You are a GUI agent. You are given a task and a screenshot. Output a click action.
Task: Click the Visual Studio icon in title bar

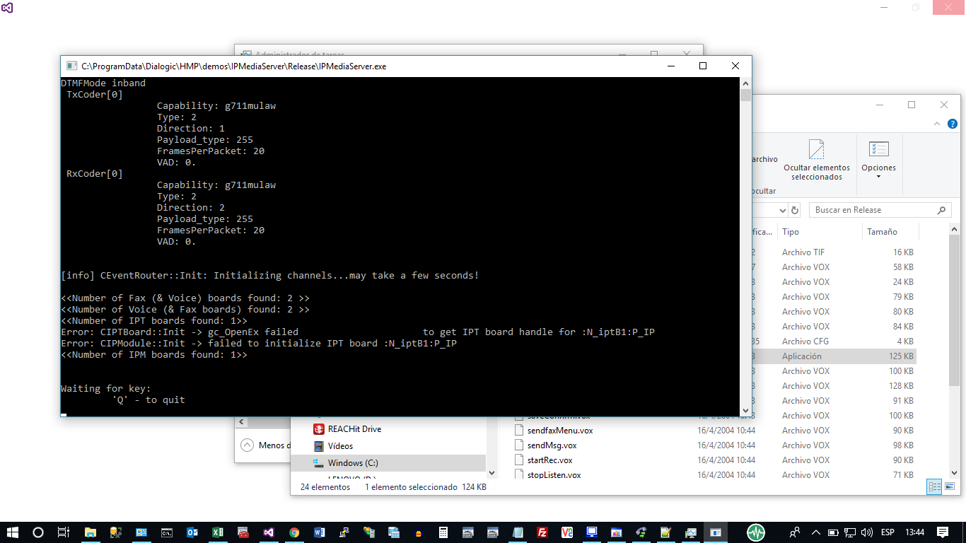[8, 8]
